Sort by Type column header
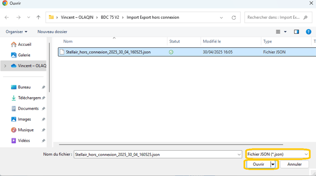This screenshot has width=316, height=176. [x=267, y=41]
